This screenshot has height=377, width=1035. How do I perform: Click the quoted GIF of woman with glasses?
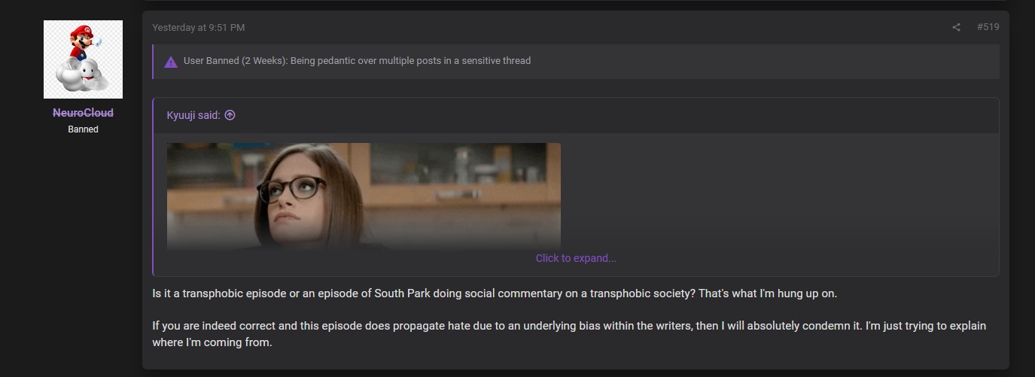coord(364,196)
